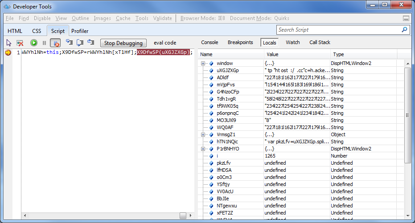Image resolution: width=415 pixels, height=223 pixels.
Task: Click the search magnifier icon
Action: tap(404, 30)
